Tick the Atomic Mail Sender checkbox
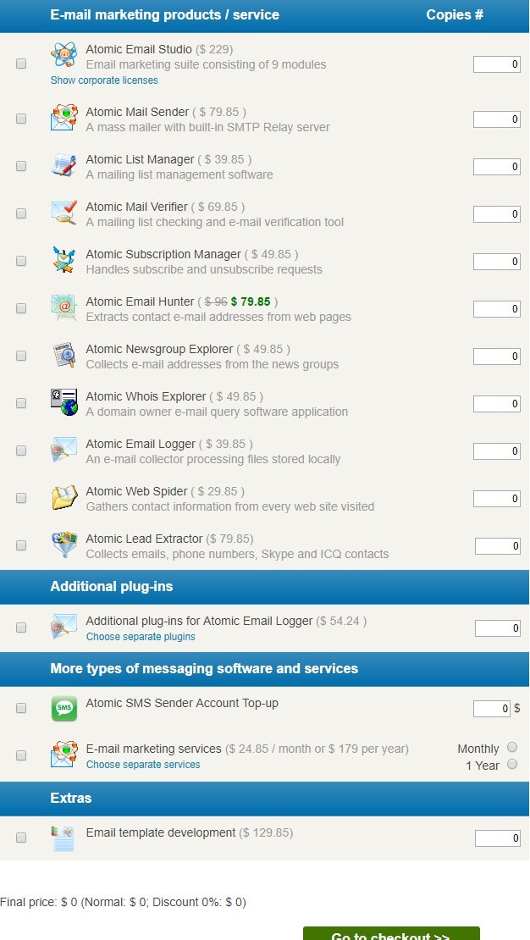The height and width of the screenshot is (940, 530). click(x=21, y=119)
